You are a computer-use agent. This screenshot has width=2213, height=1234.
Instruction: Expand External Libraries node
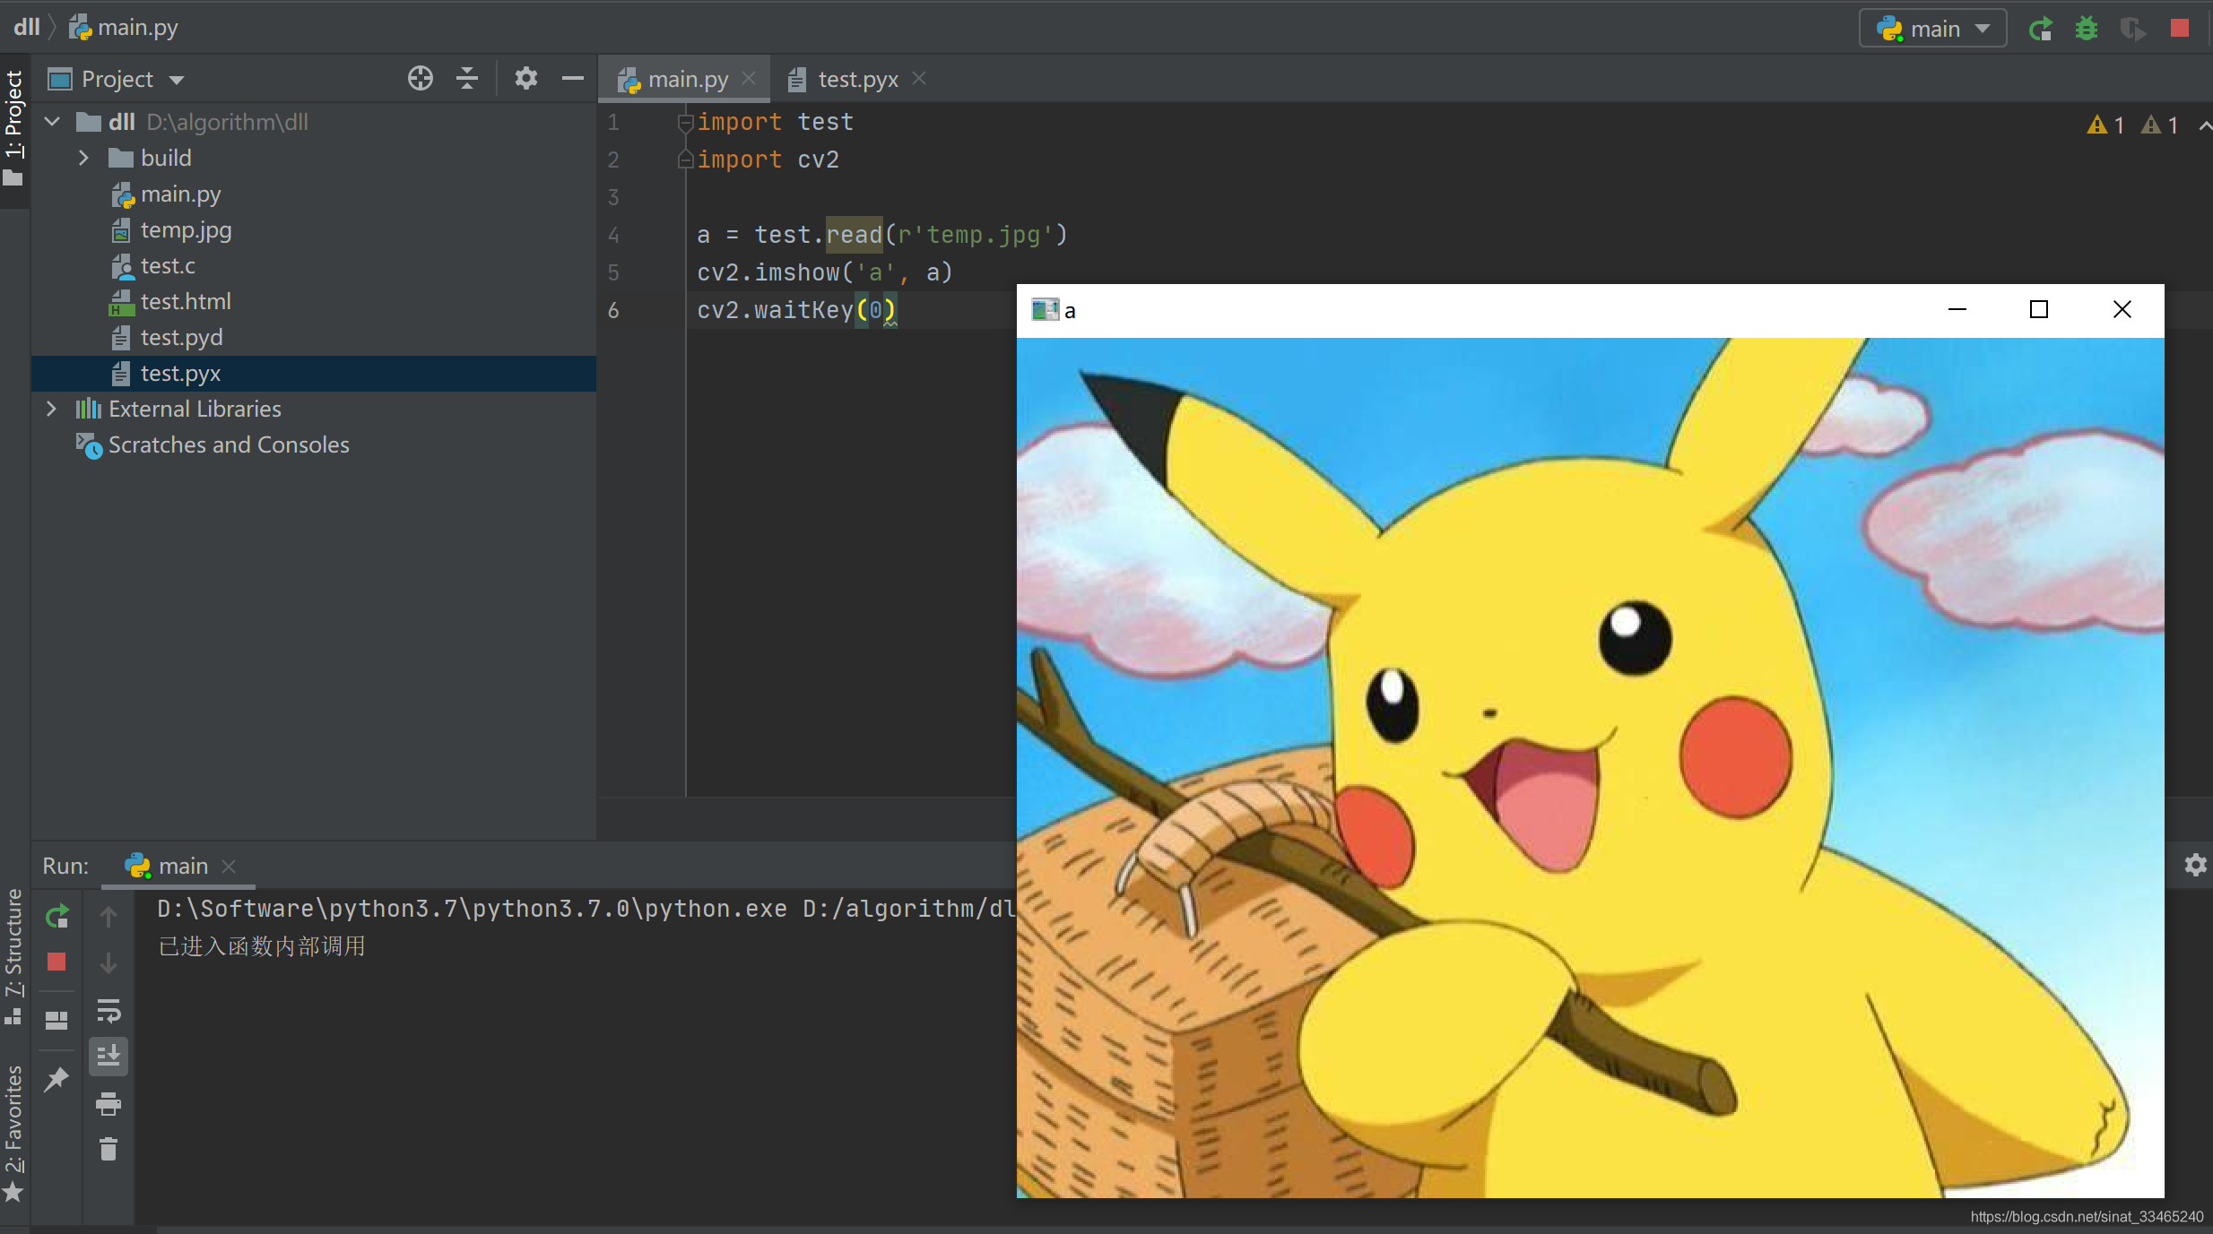click(x=51, y=409)
